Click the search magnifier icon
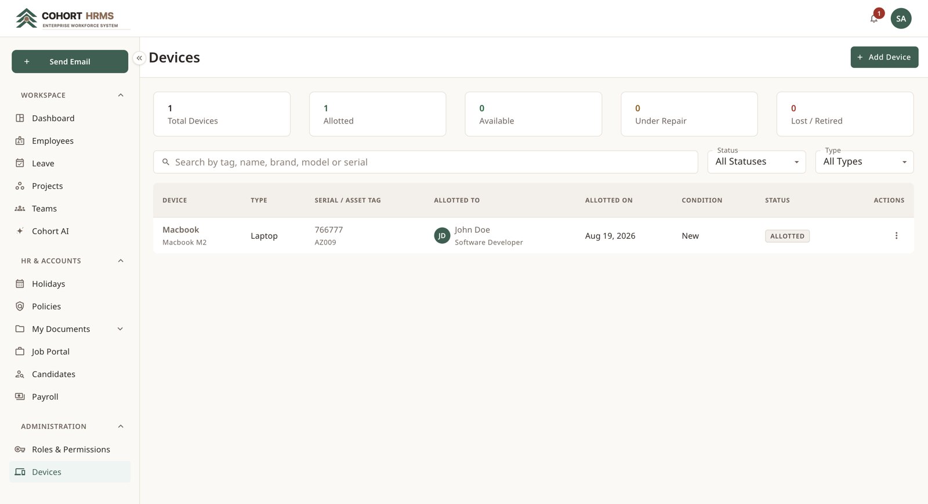This screenshot has height=504, width=928. click(166, 162)
